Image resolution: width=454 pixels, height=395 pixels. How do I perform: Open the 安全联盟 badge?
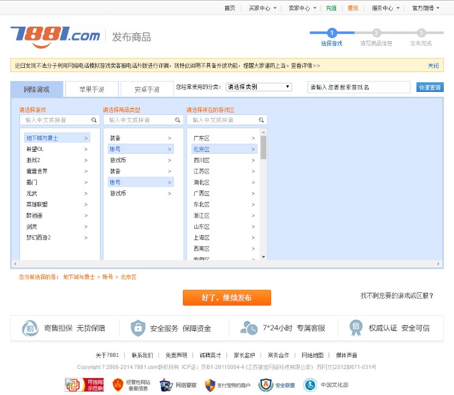tap(277, 385)
